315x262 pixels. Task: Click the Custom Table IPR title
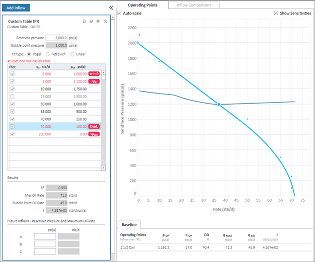click(24, 21)
